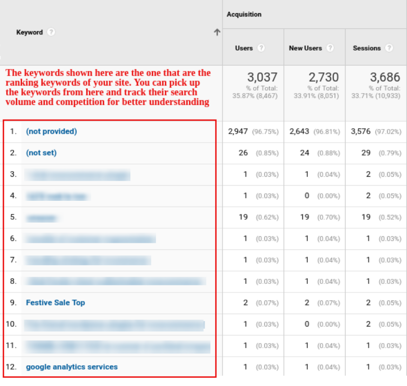Click the blurred keyword in row 3
Viewport: 407px width, 386px height.
pos(77,174)
